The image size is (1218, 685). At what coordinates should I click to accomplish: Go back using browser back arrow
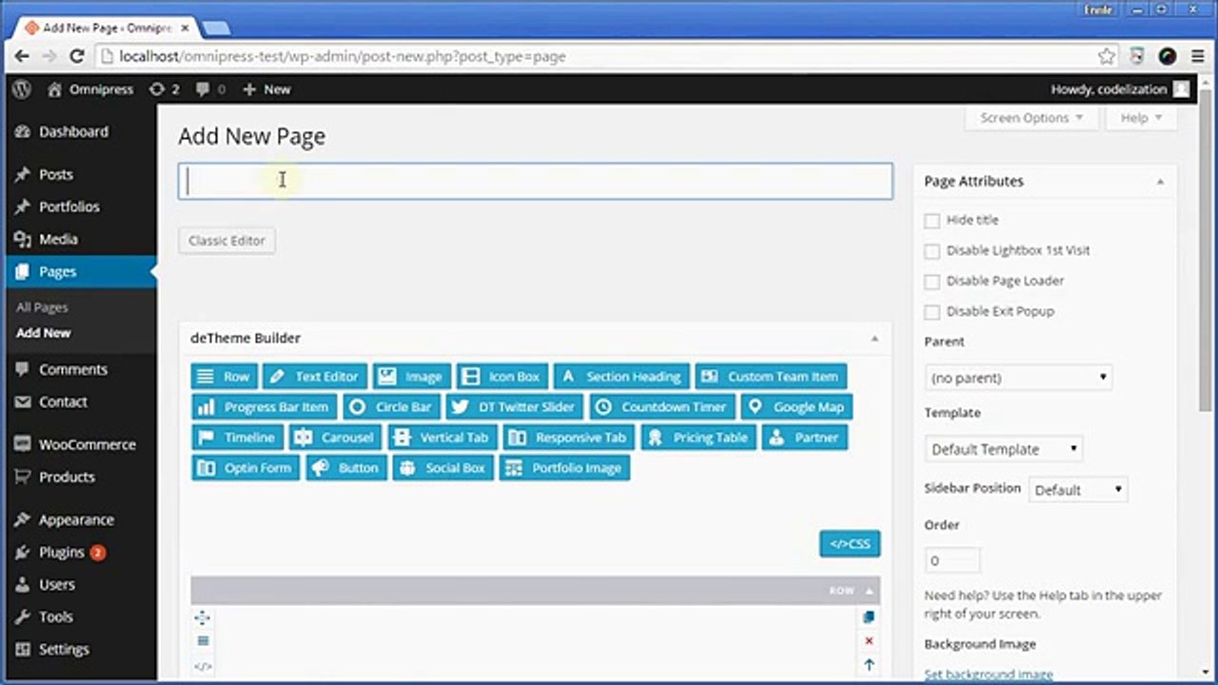(x=21, y=56)
